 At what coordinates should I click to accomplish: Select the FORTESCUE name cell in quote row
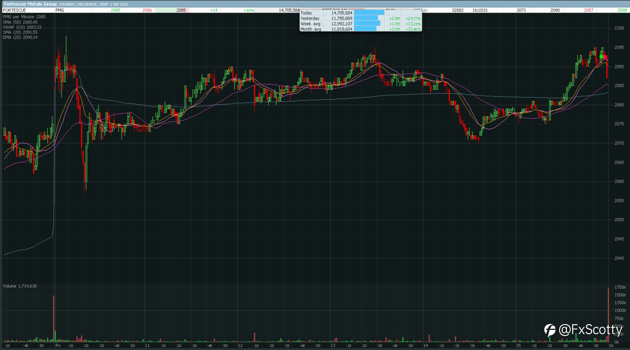15,10
